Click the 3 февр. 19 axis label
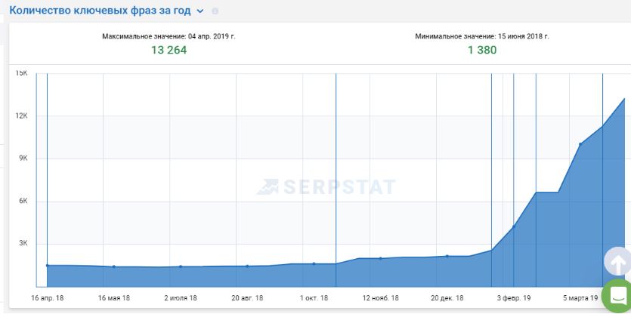631x314 pixels. pos(514,298)
